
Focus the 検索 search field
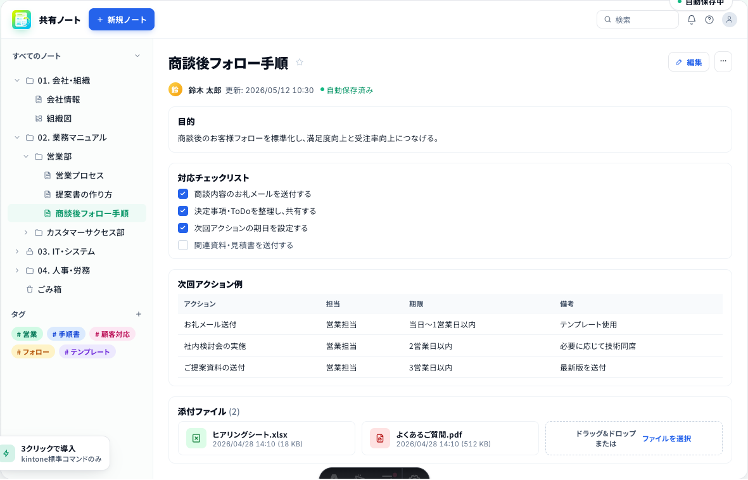(x=637, y=20)
